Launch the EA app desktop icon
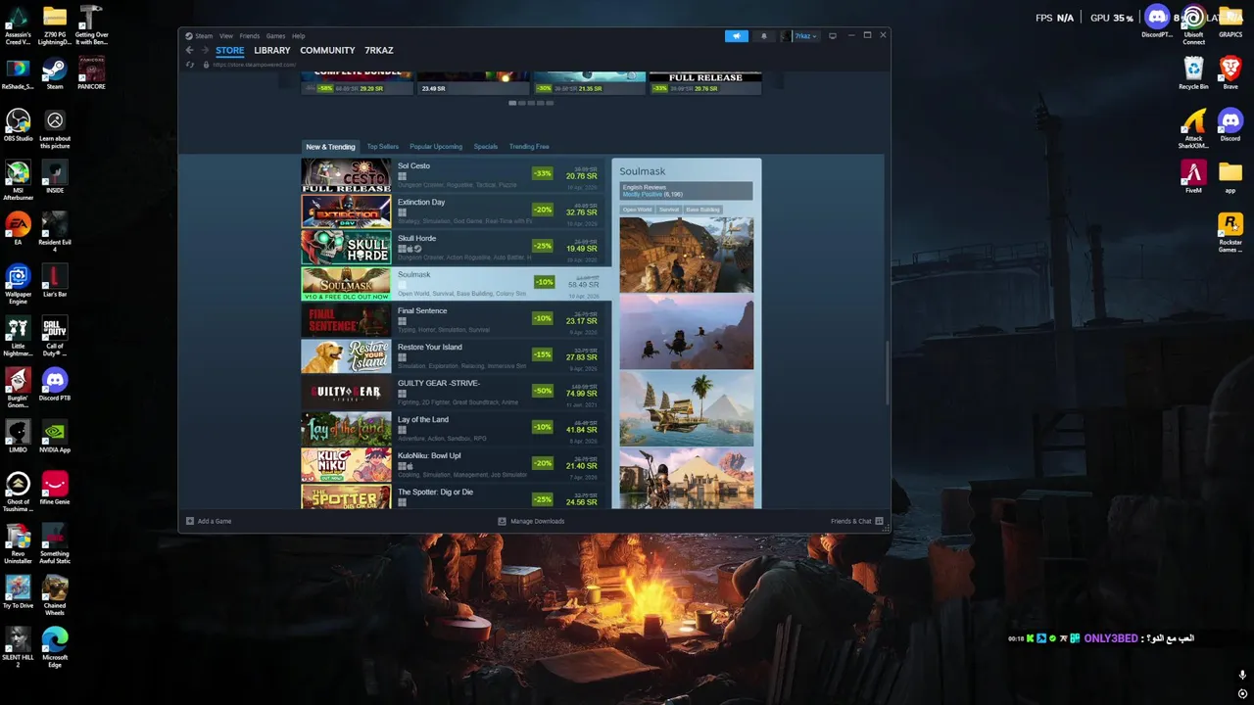 [18, 229]
